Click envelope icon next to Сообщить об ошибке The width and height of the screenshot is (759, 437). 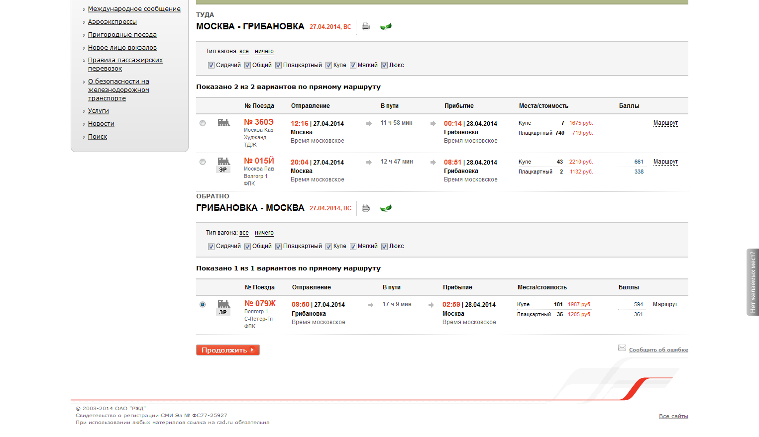(x=622, y=348)
